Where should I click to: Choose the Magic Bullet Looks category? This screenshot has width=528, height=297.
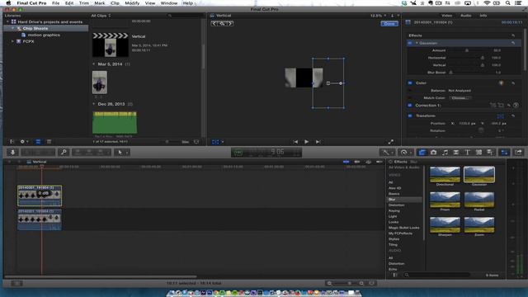coord(403,228)
